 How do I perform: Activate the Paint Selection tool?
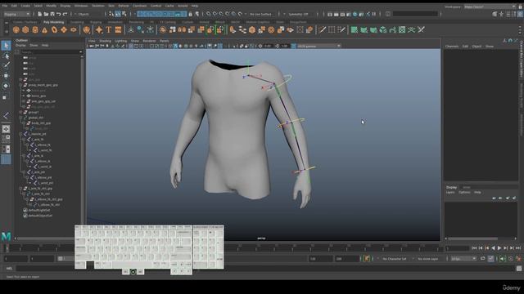tap(6, 65)
